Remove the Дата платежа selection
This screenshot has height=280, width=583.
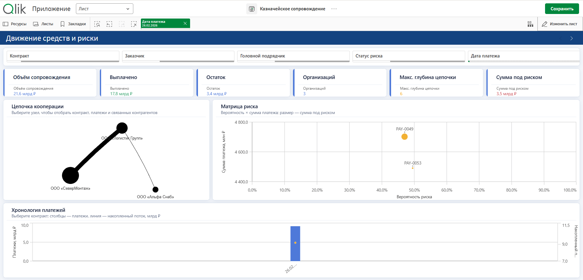(185, 23)
